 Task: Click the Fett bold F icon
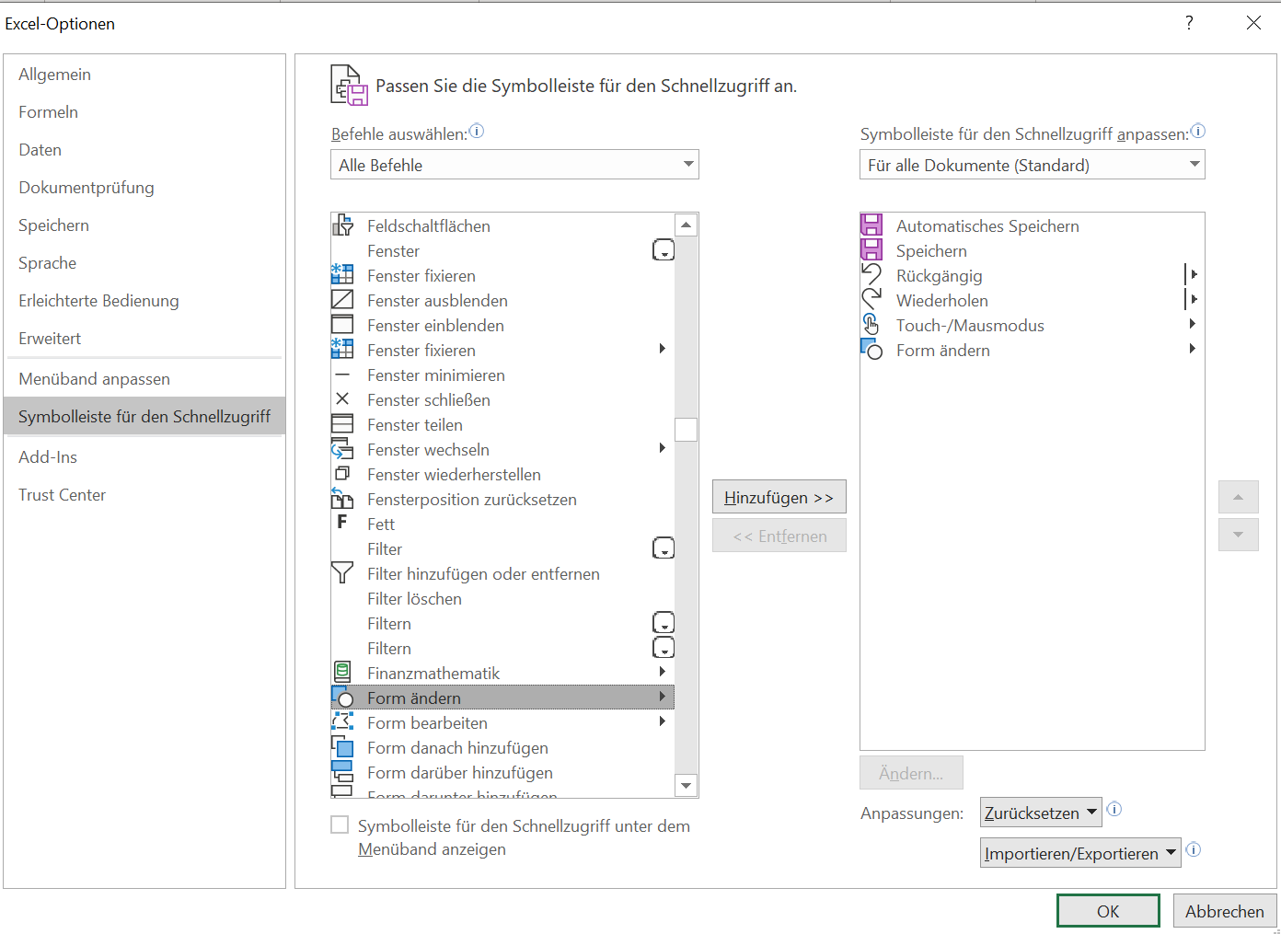(342, 523)
